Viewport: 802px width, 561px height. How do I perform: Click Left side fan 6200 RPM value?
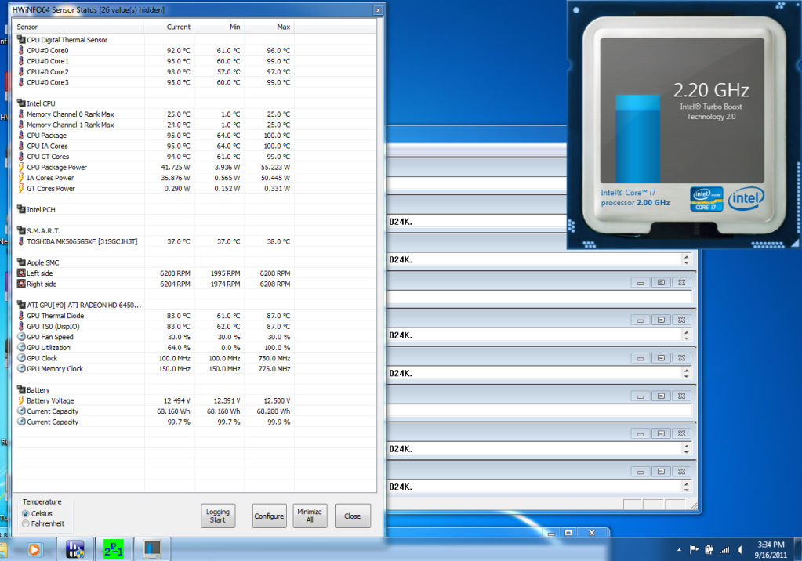click(175, 273)
